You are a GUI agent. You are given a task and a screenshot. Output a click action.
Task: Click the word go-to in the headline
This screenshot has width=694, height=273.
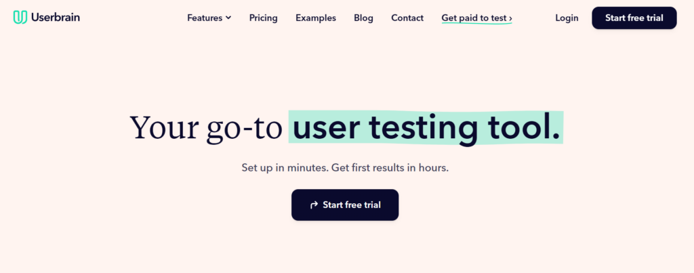(x=244, y=129)
